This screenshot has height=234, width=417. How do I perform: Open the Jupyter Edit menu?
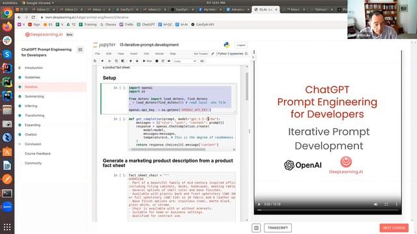pyautogui.click(x=109, y=53)
